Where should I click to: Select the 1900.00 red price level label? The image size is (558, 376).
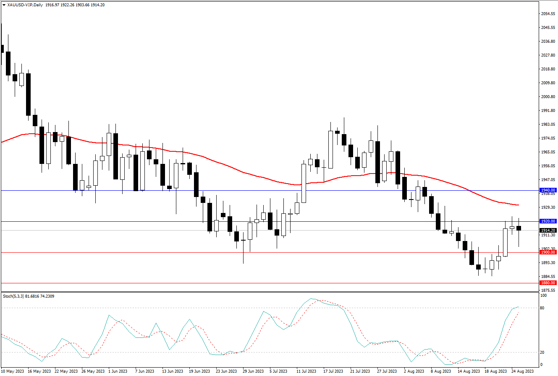point(548,252)
